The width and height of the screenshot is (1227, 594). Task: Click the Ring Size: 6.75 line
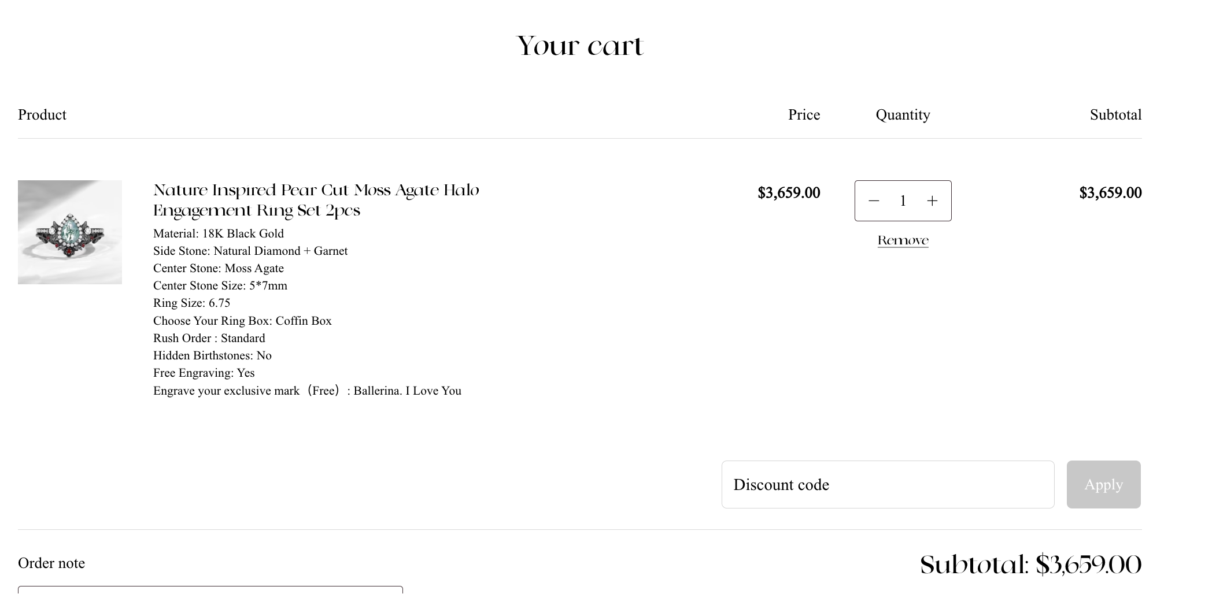point(191,303)
